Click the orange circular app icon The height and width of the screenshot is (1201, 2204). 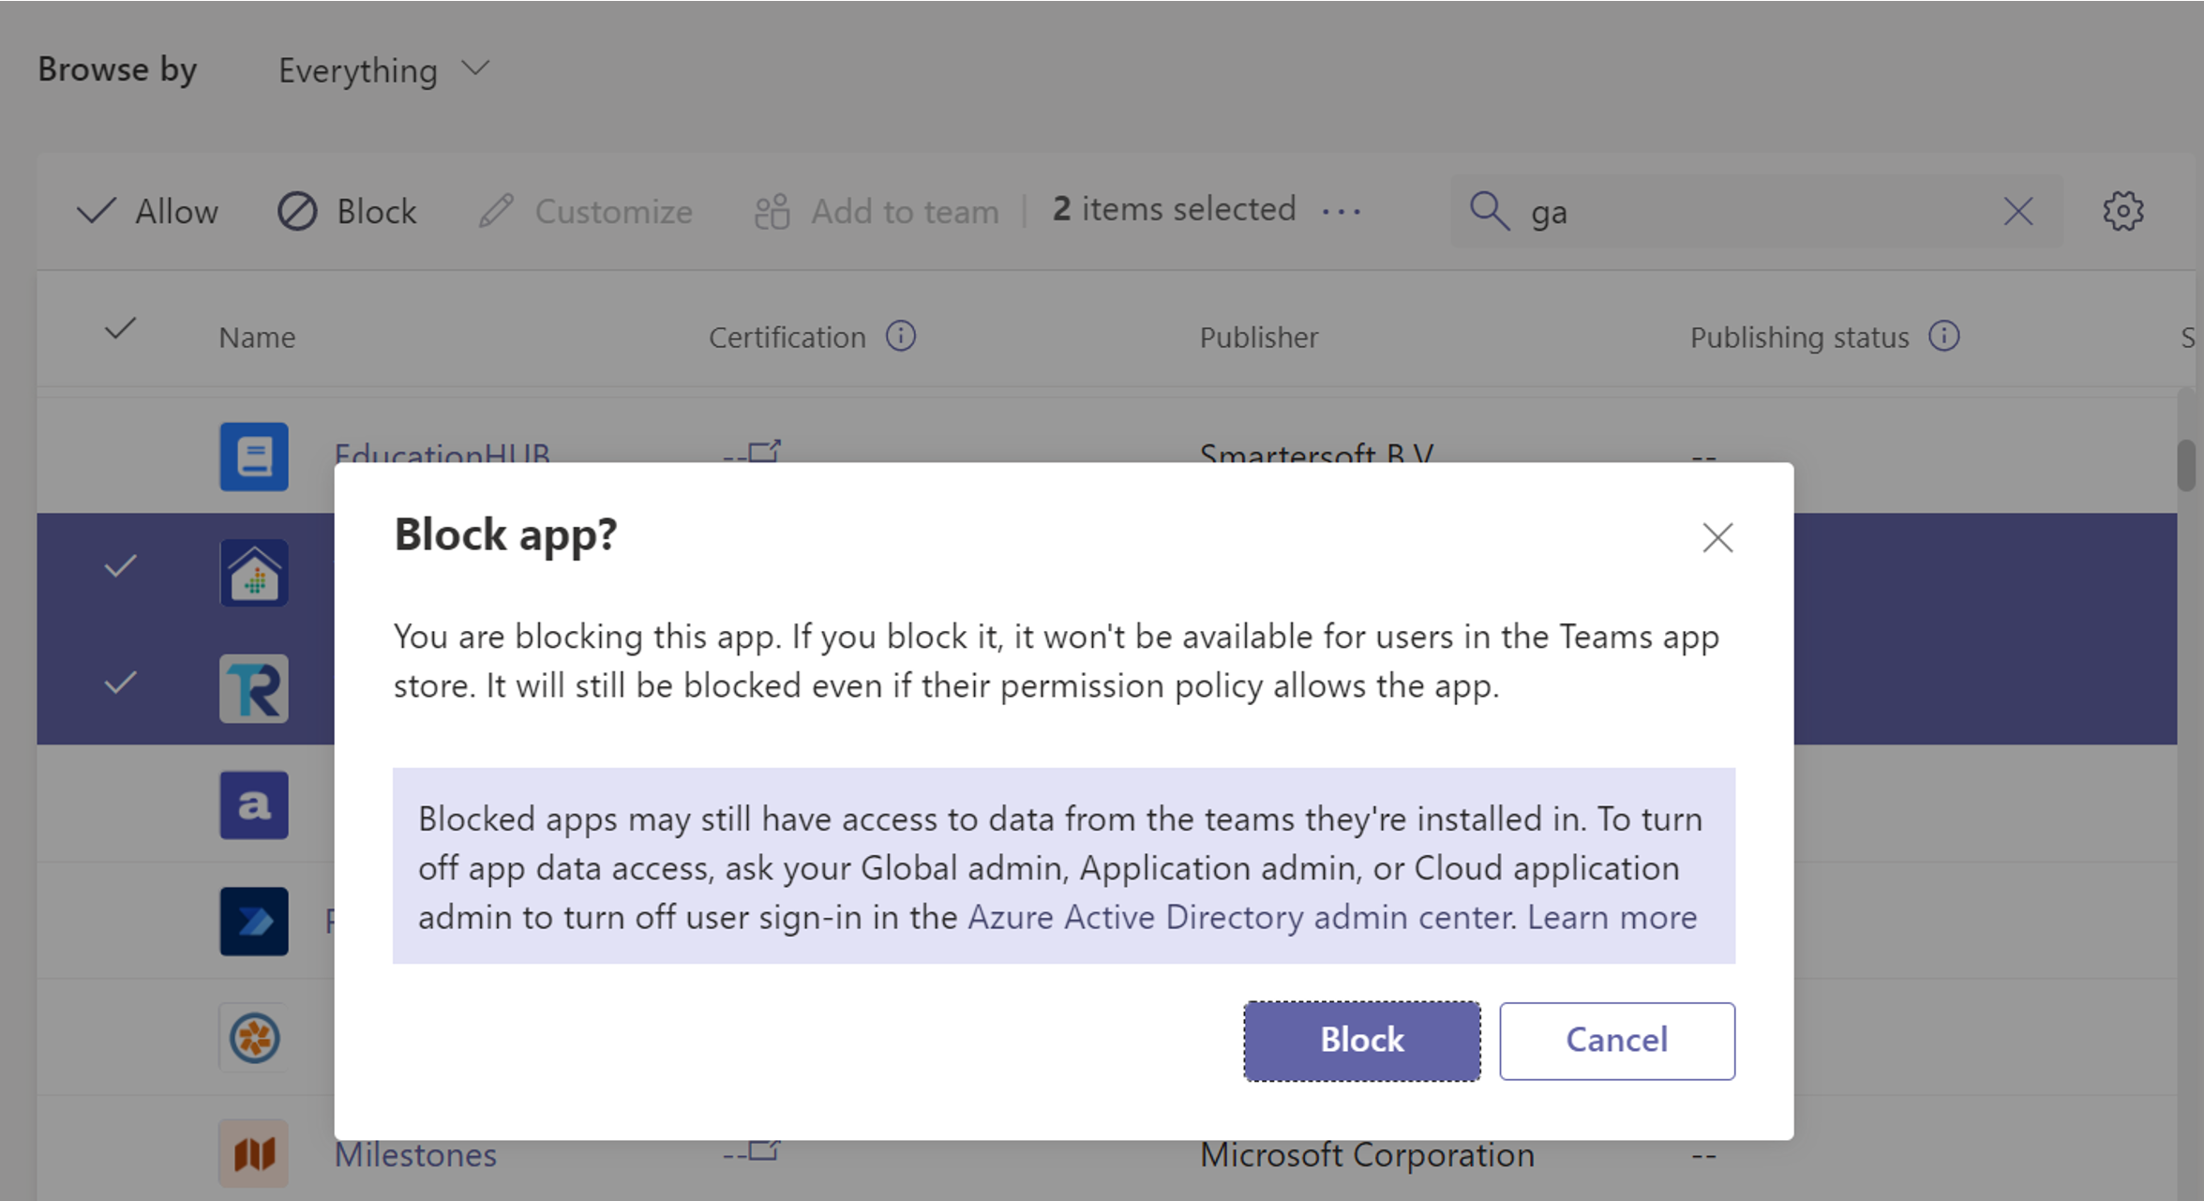(254, 1037)
